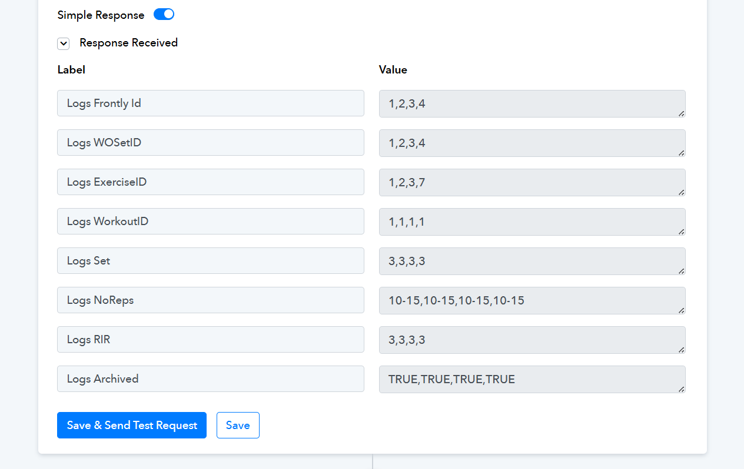Focus the Logs Archived label field
The height and width of the screenshot is (469, 744).
[210, 379]
